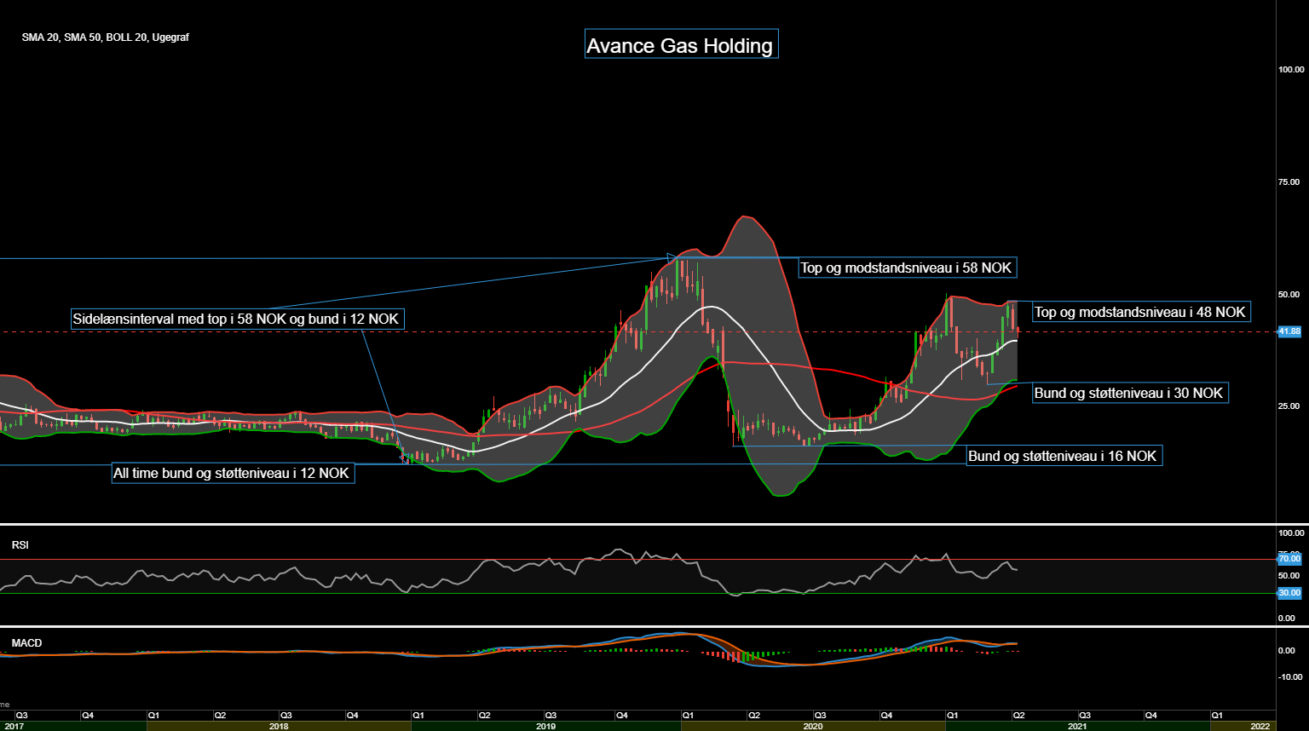Click the 2022 year label on timeline
Screen dimensions: 1309x731
coord(1260,727)
